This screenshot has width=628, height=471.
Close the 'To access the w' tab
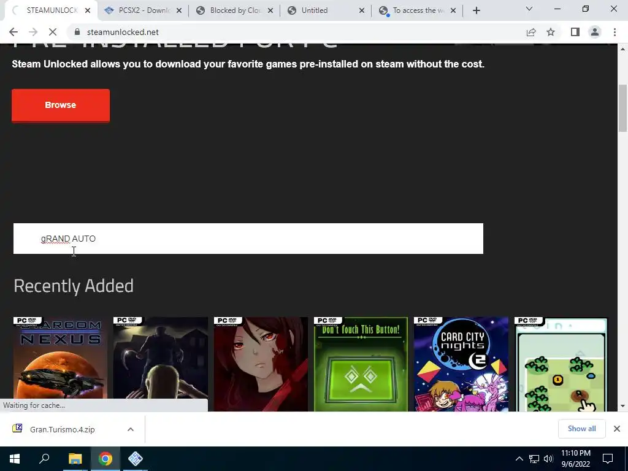pos(453,11)
